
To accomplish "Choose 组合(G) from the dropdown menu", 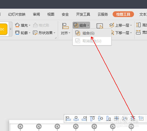I will click(x=92, y=33).
